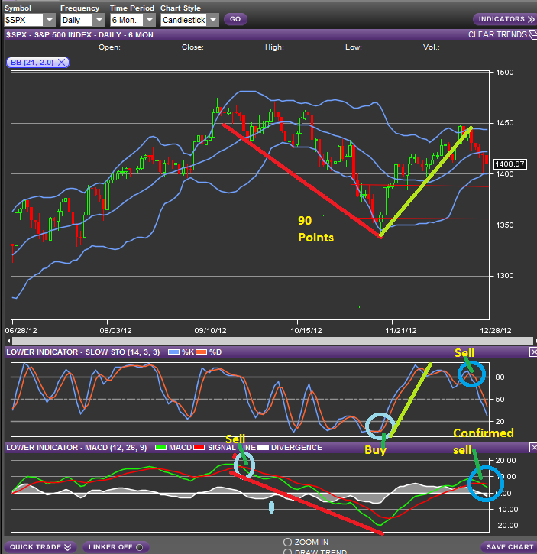Select the Zoom In radio button
Screen dimensions: 537x554
click(x=287, y=542)
